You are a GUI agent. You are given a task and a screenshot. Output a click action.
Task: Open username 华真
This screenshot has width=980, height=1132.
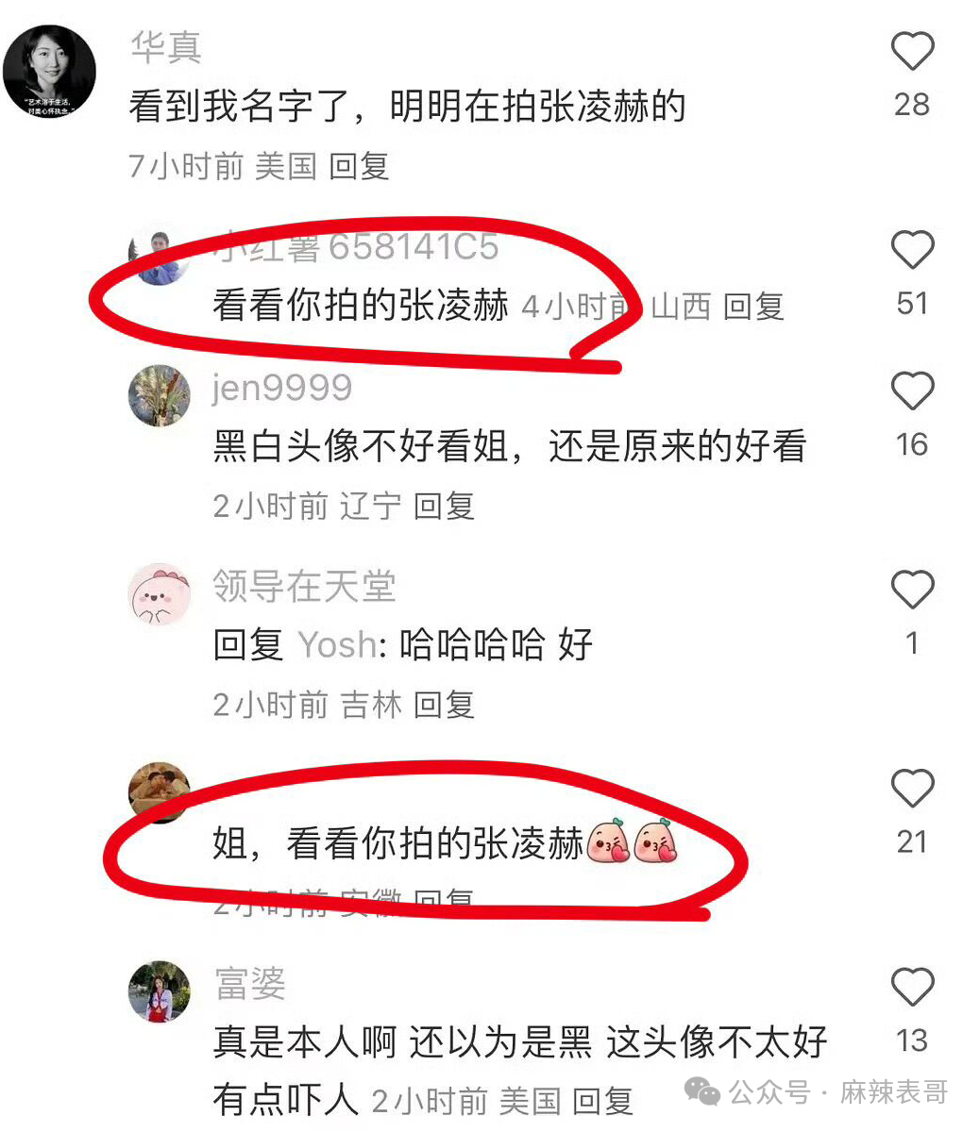coord(166,47)
